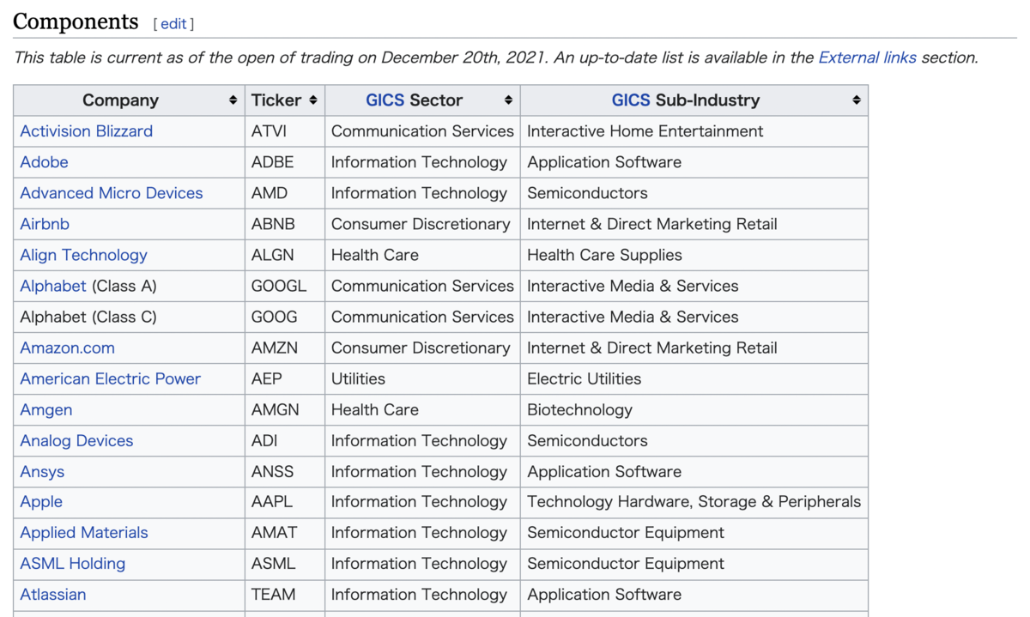
Task: Select ticker ADBE cell
Action: pyautogui.click(x=285, y=162)
